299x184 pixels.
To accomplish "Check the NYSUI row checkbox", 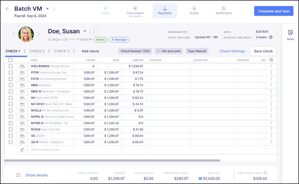I will 11,130.
